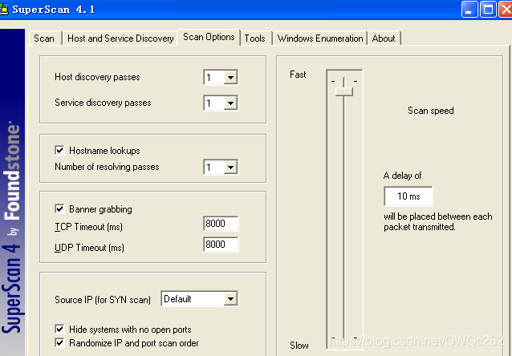Screen dimensions: 512x356
Task: Click the 10 ms delay field
Action: (x=408, y=196)
